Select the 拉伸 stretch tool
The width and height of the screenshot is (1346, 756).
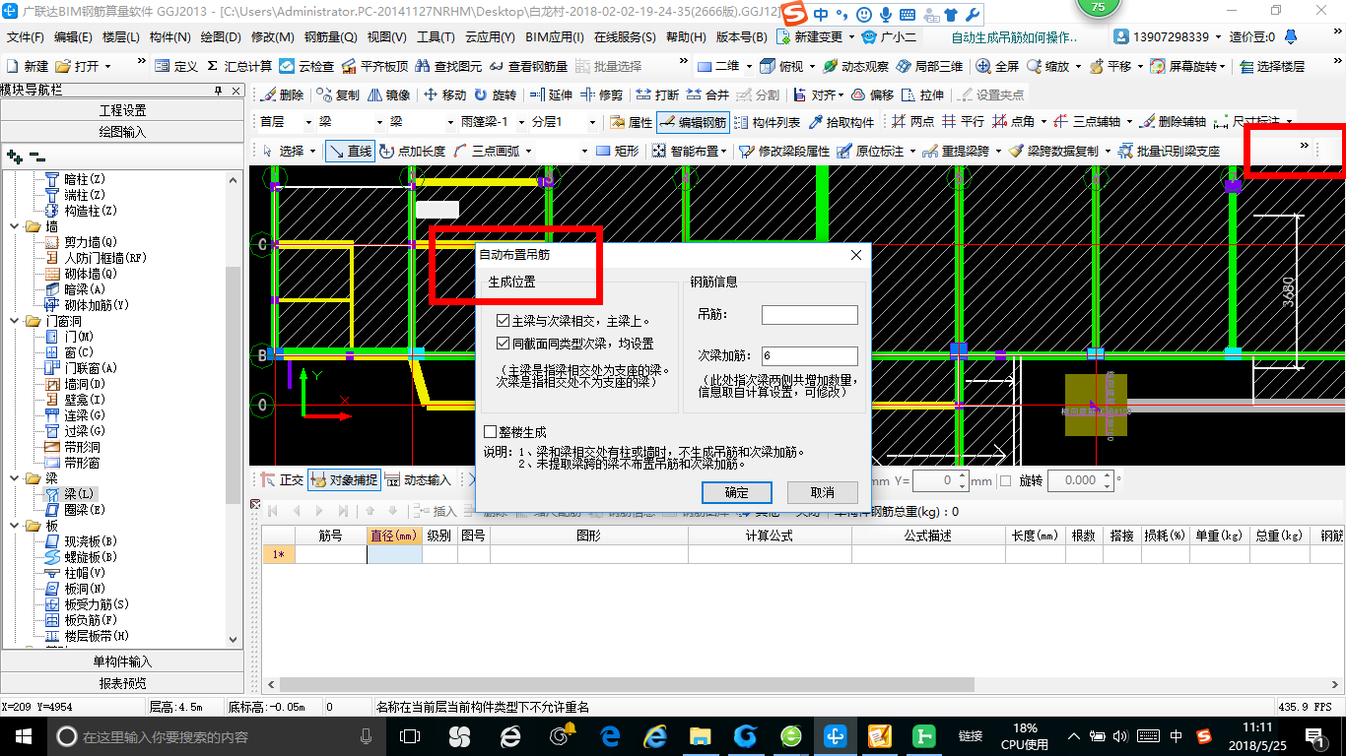923,95
